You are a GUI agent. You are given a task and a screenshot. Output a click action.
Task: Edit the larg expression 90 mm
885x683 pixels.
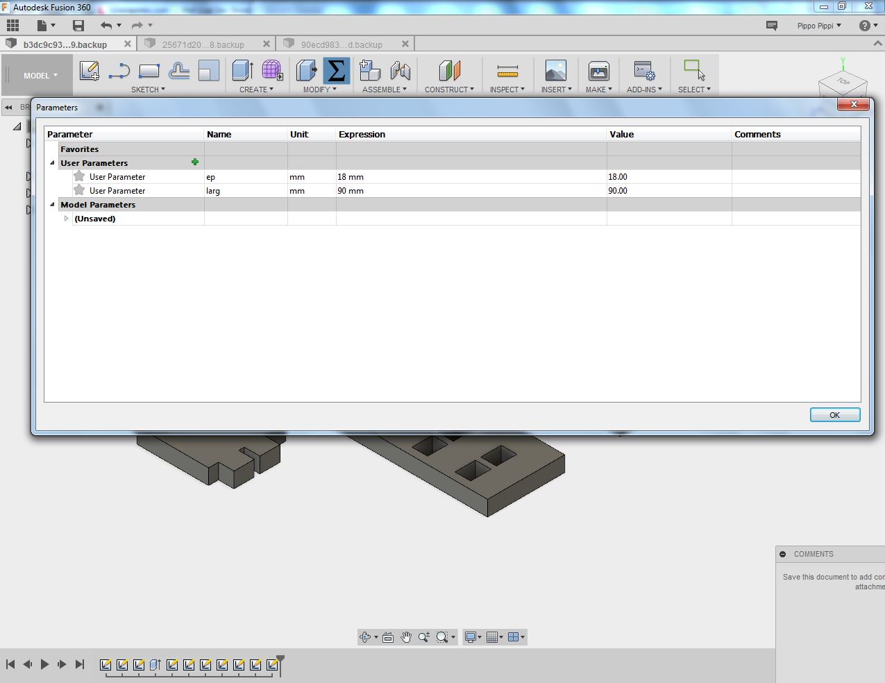click(x=471, y=191)
